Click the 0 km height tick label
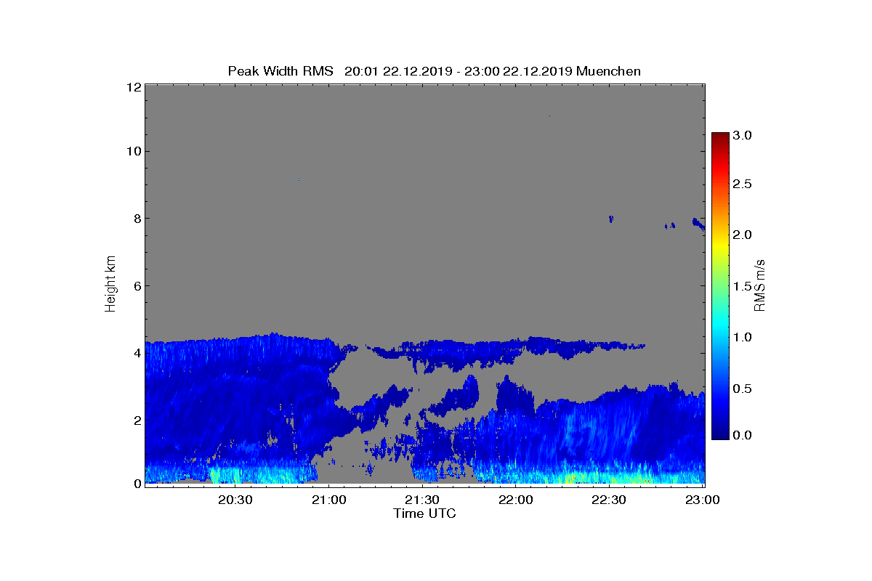This screenshot has height=581, width=872. [x=137, y=484]
